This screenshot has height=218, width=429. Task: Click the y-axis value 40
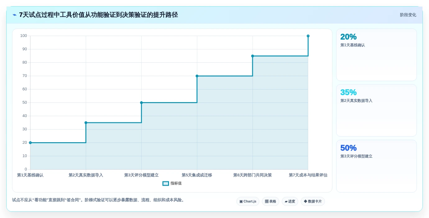(25, 116)
